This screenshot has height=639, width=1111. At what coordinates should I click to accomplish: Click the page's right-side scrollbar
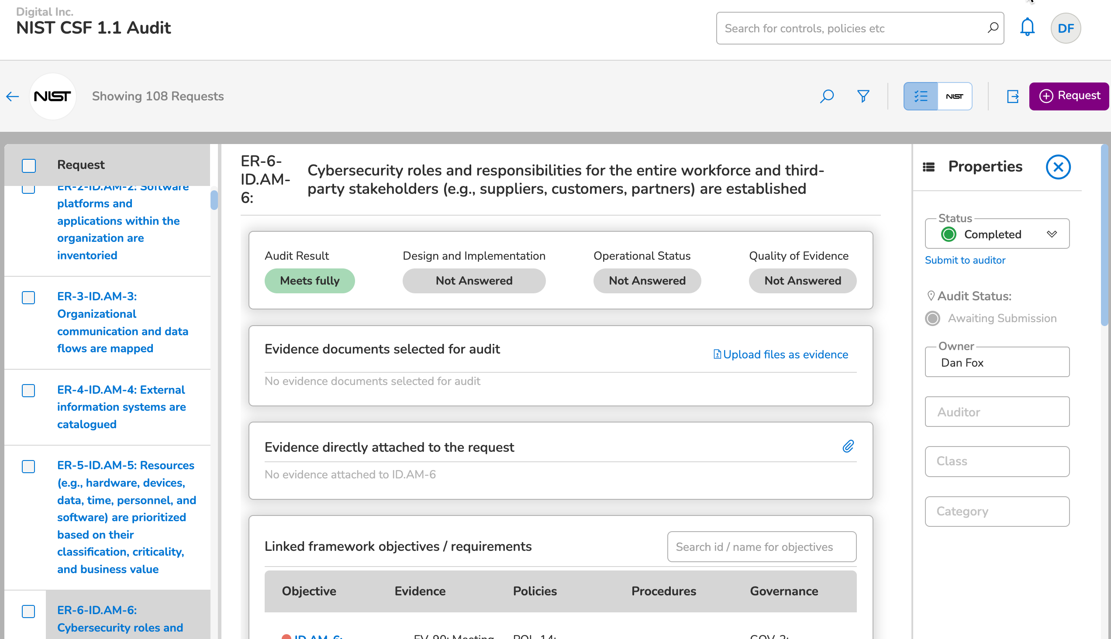tap(1105, 235)
